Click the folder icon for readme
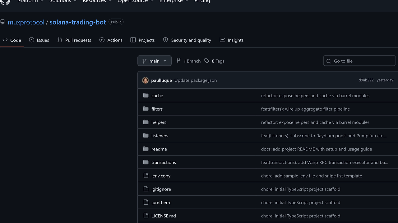Screen dimensions: 398x223 146,149
